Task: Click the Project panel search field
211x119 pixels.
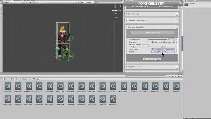Action: point(146,76)
